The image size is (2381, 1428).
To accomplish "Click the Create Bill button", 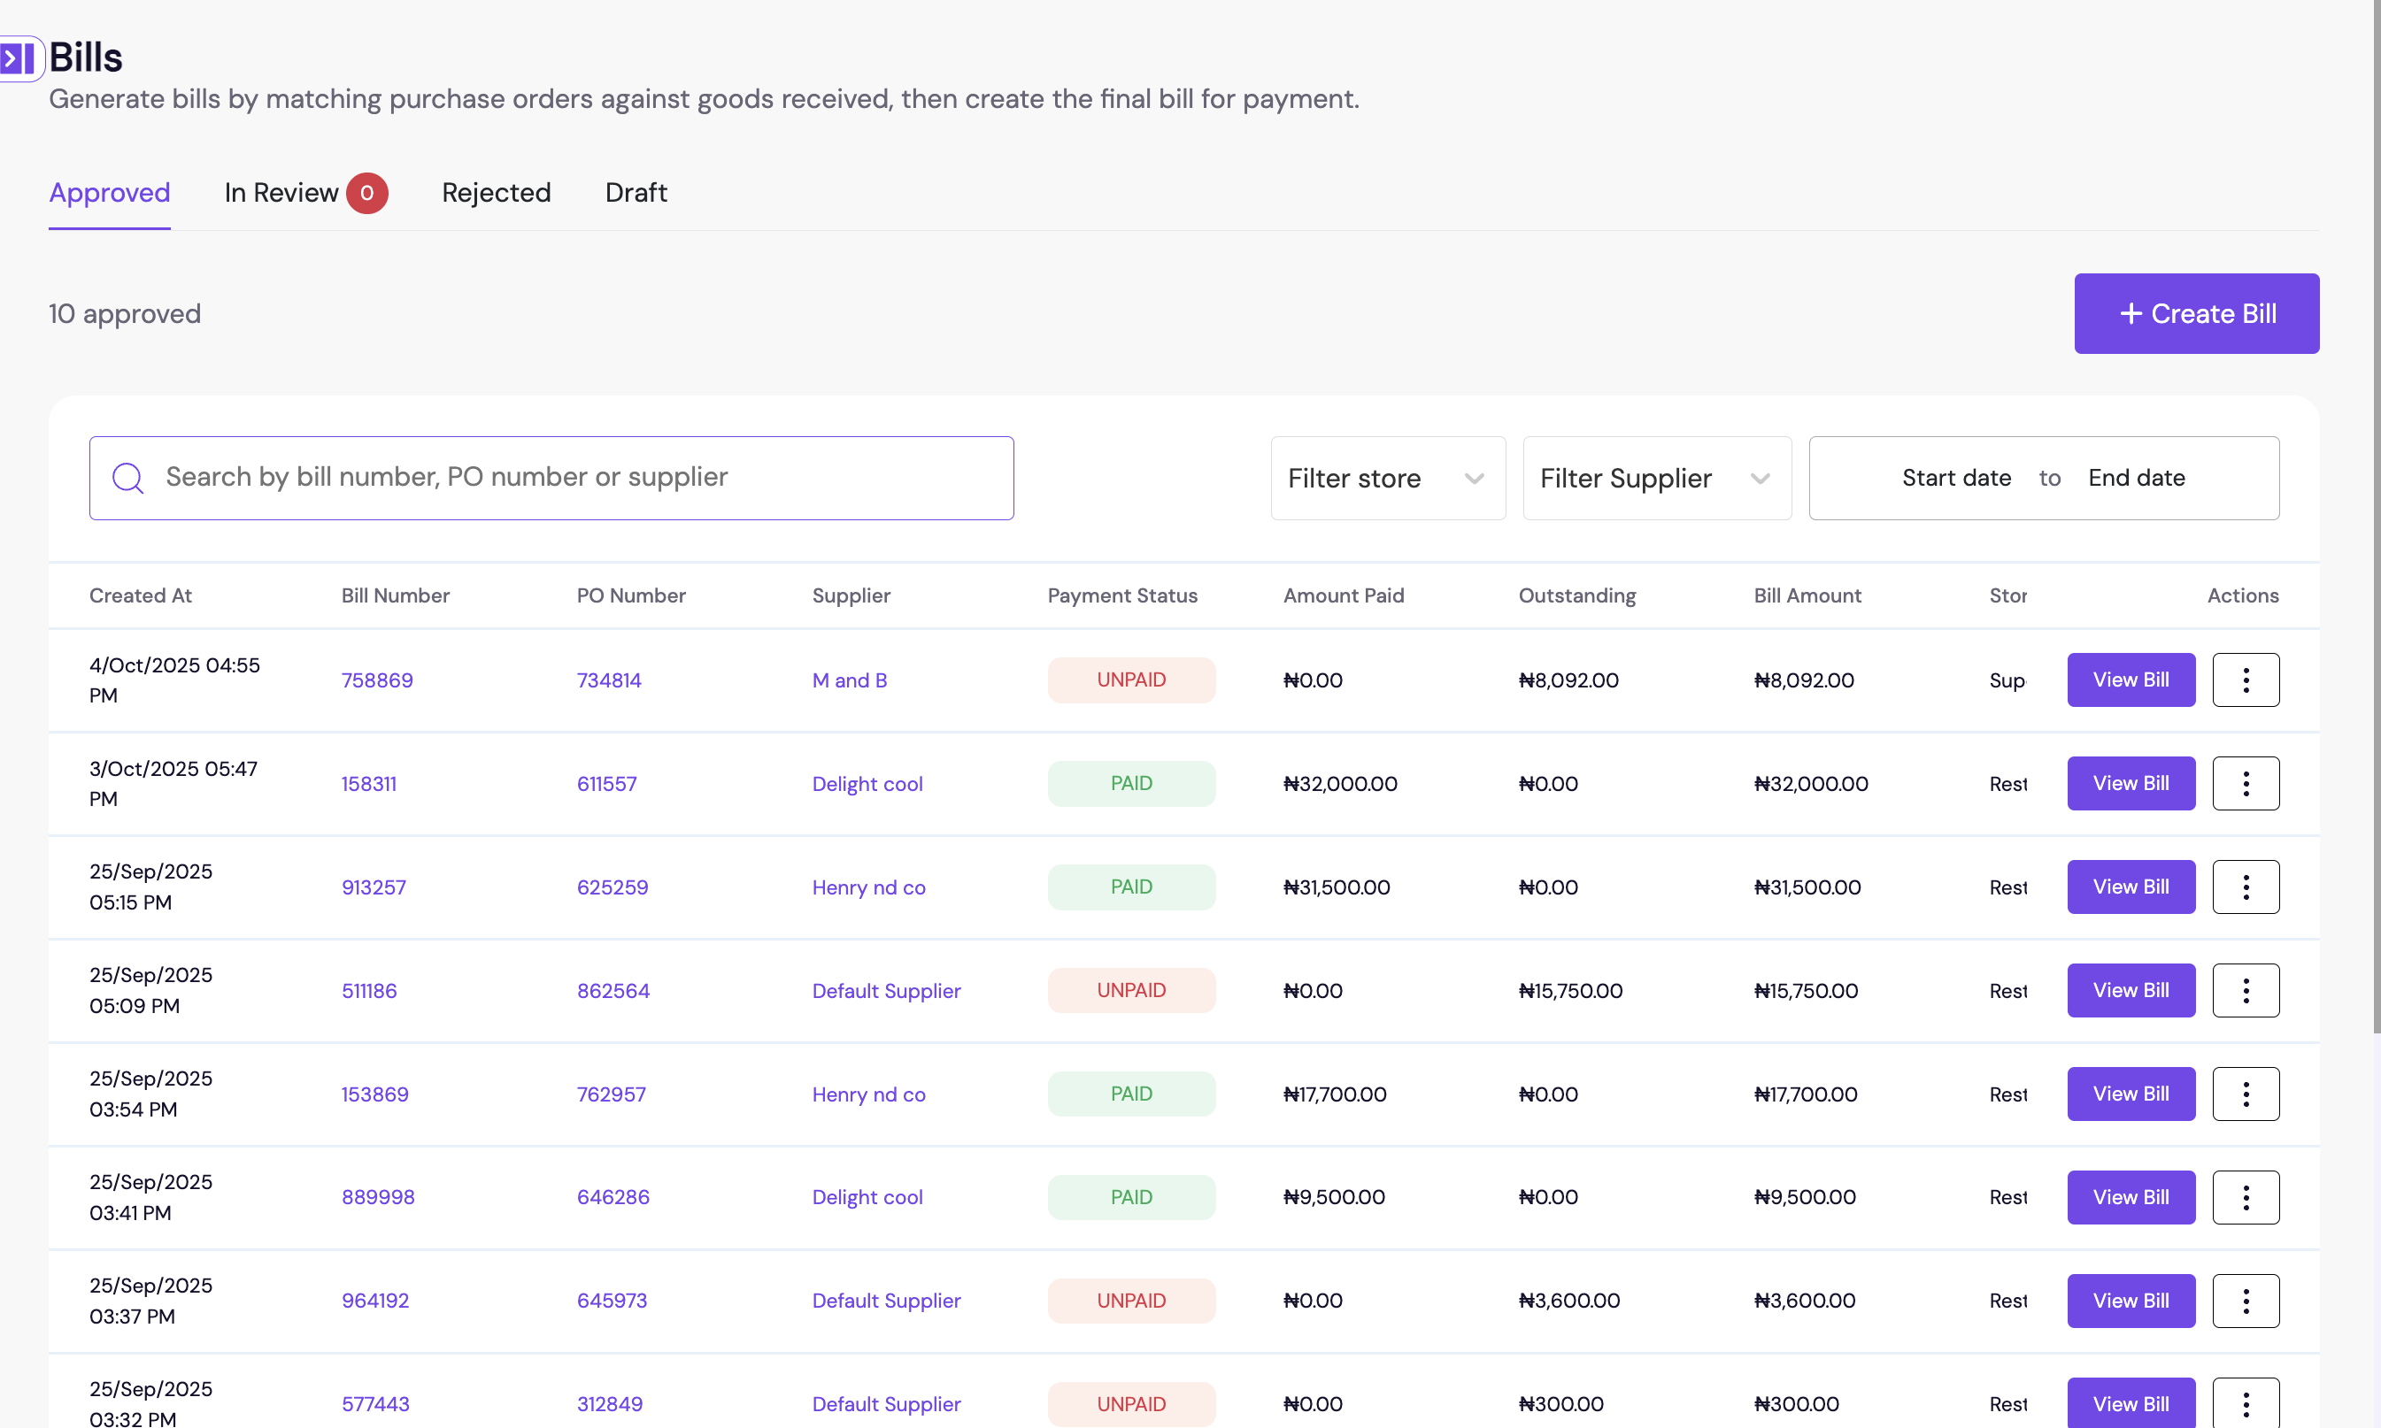I will [2195, 314].
